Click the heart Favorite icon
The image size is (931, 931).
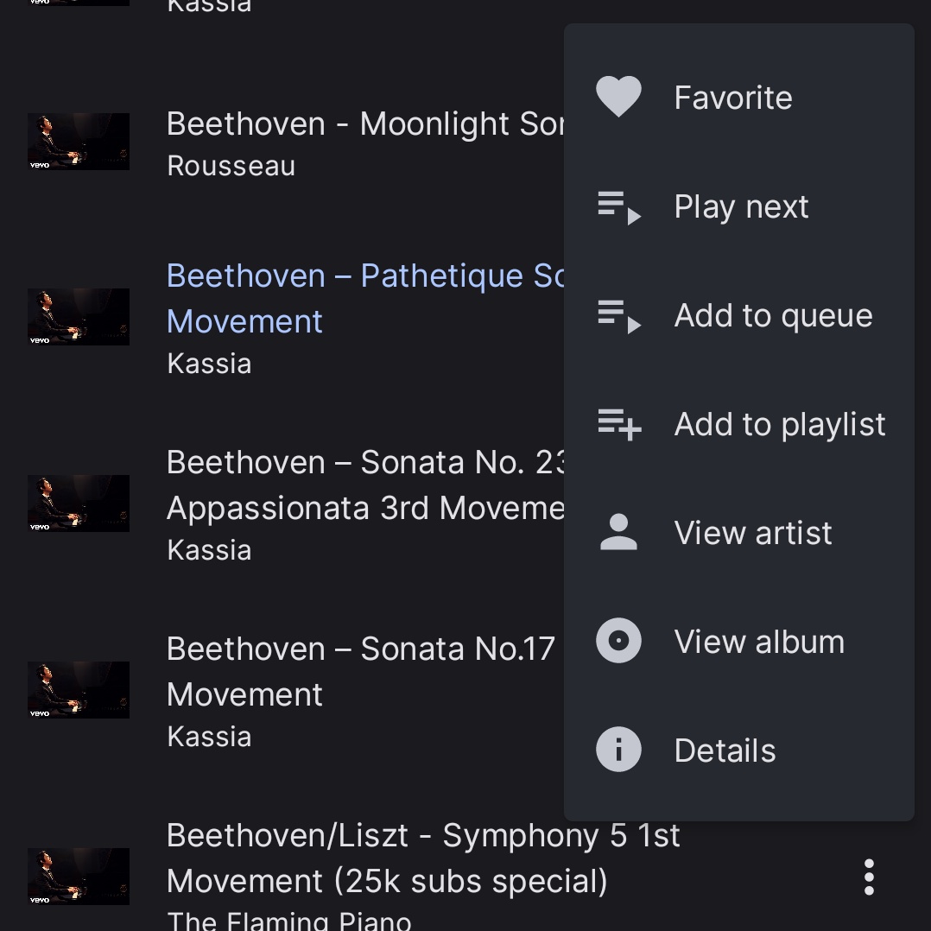pos(618,96)
